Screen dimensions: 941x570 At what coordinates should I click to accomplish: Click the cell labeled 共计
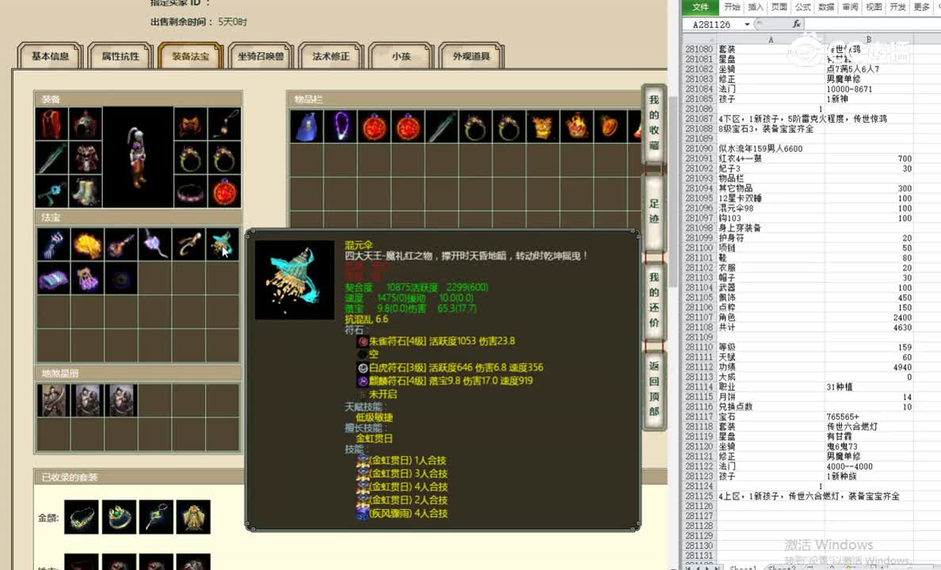pyautogui.click(x=771, y=328)
